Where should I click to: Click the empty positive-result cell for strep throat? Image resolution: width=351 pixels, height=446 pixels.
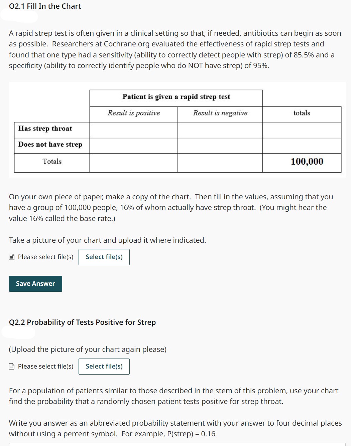coord(134,129)
